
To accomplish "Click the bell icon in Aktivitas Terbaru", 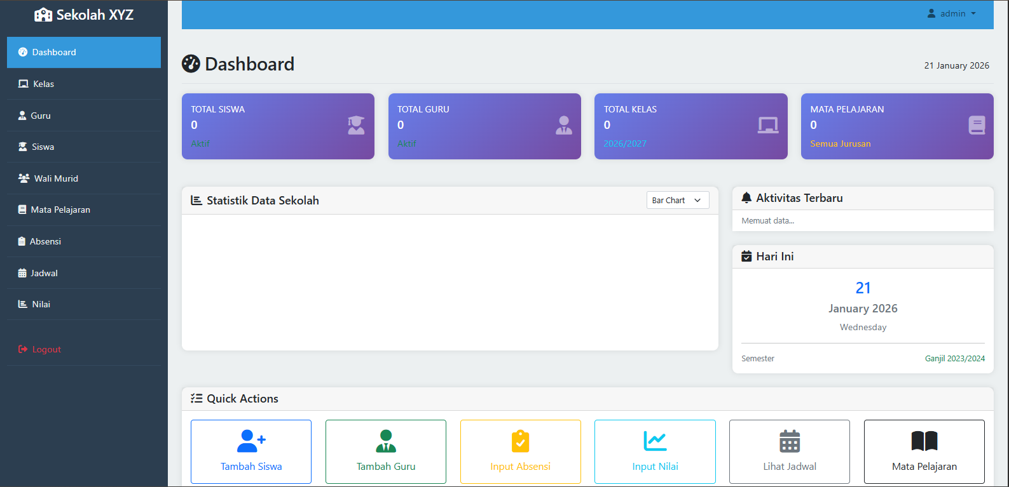I will [x=746, y=198].
